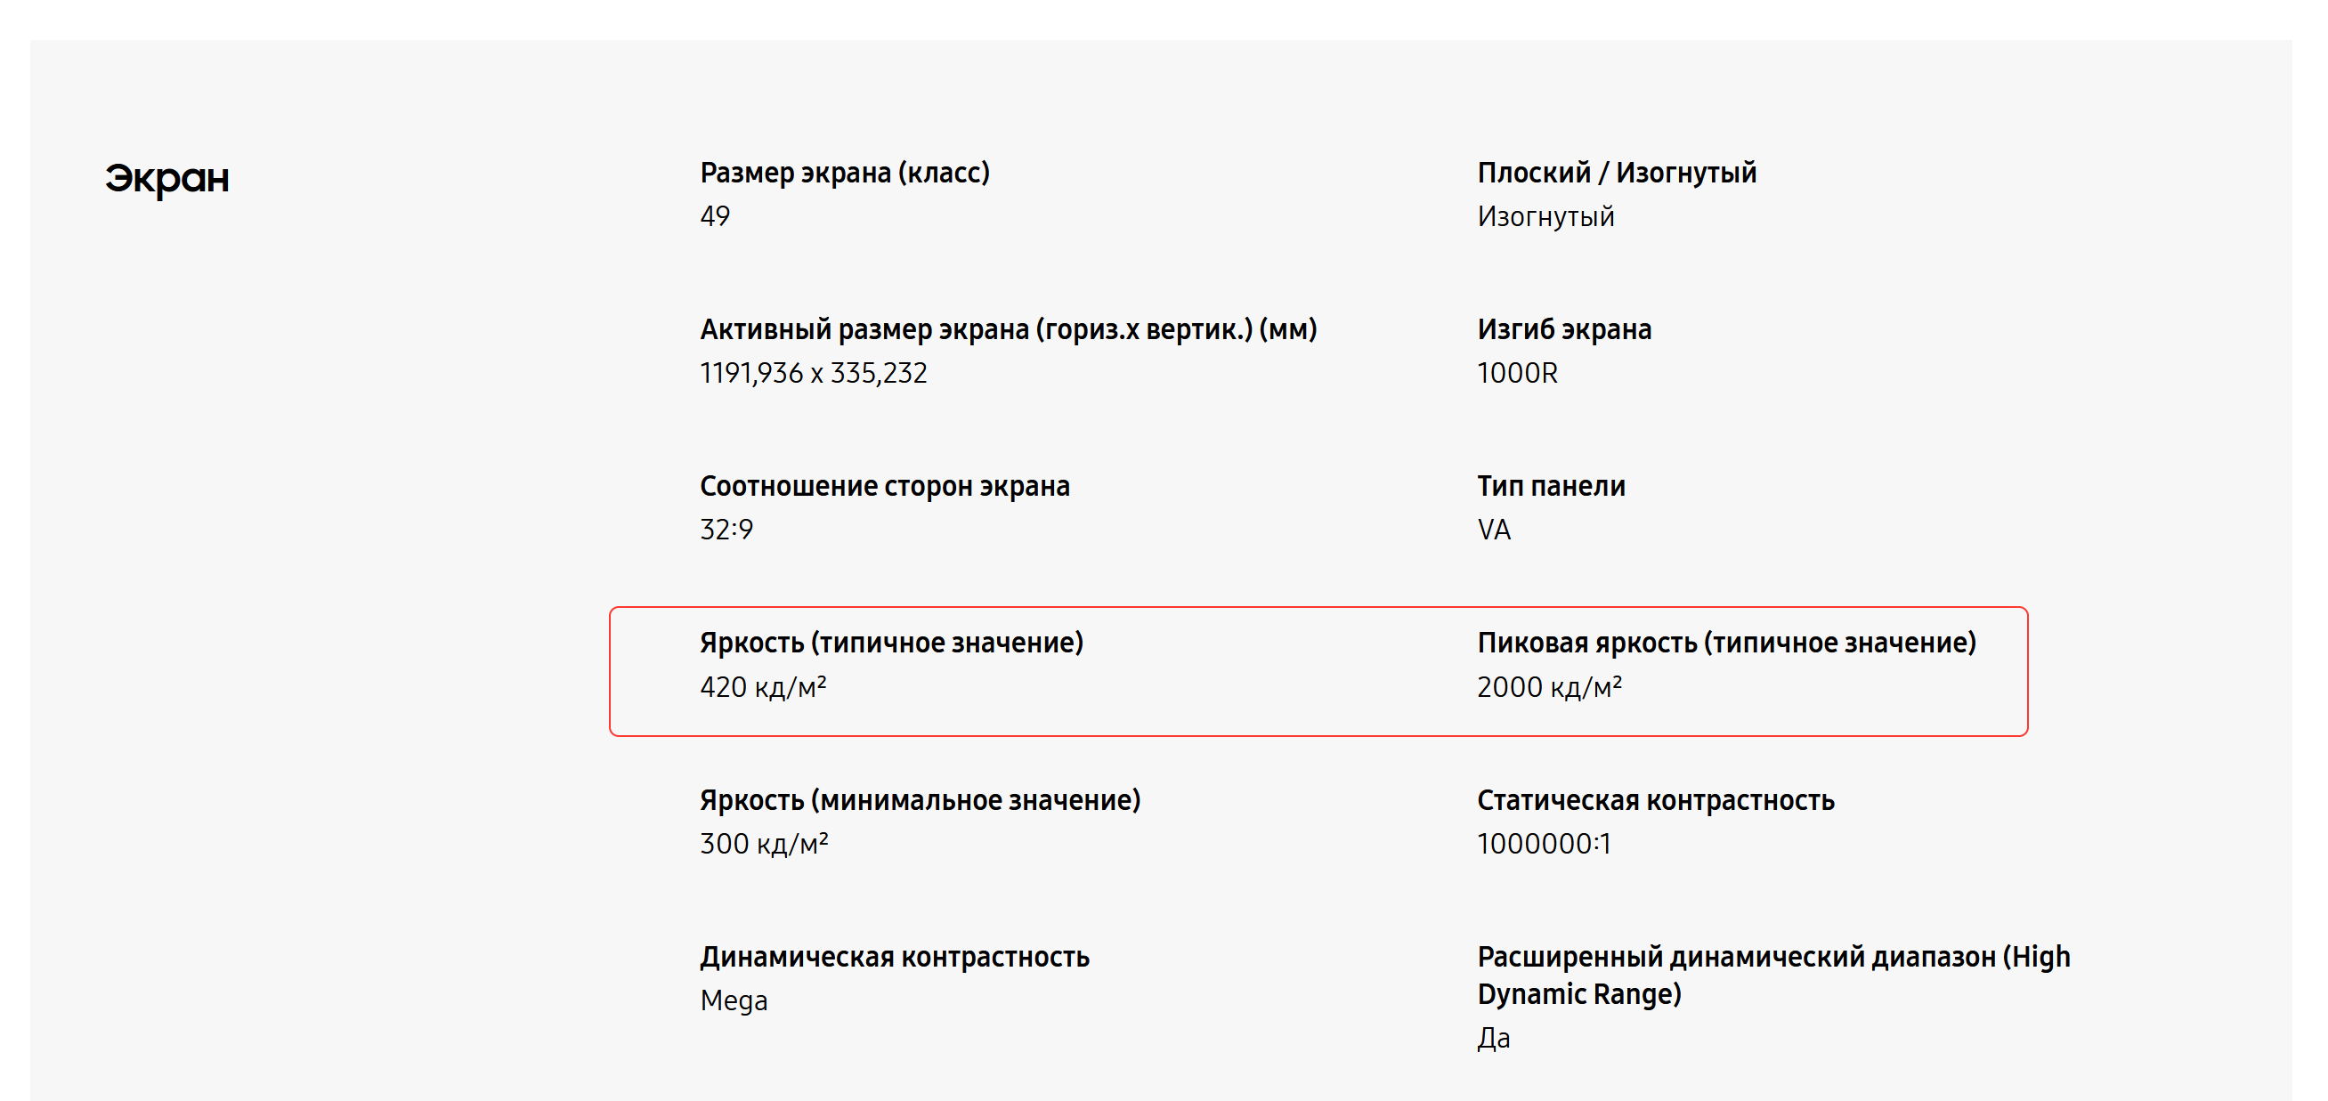This screenshot has height=1101, width=2328.
Task: Click the "Плоский / Изогнутый" spec label
Action: coord(1616,173)
